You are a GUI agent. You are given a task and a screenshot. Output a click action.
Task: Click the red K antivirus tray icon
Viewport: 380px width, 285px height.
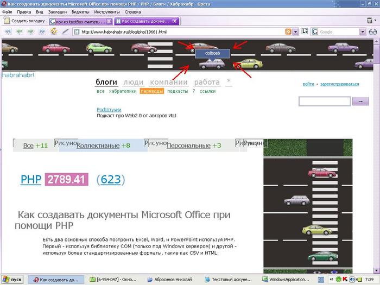(345, 280)
